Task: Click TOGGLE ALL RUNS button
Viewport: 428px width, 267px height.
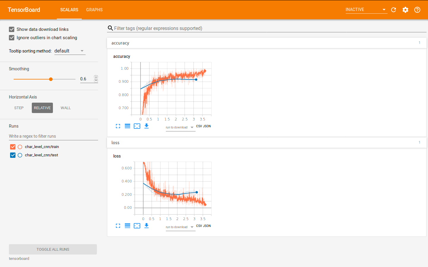Action: (x=53, y=249)
